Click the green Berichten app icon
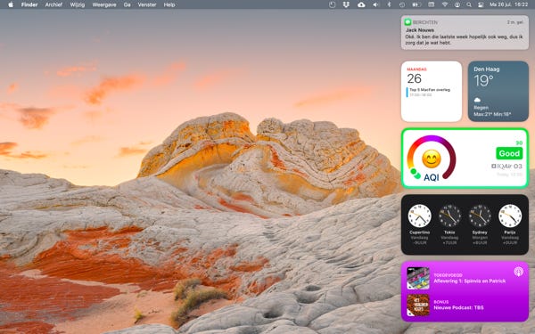This screenshot has height=334, width=535. (407, 22)
